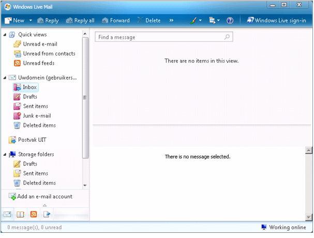Click Reply all in the toolbar
The width and height of the screenshot is (314, 238).
(x=80, y=20)
